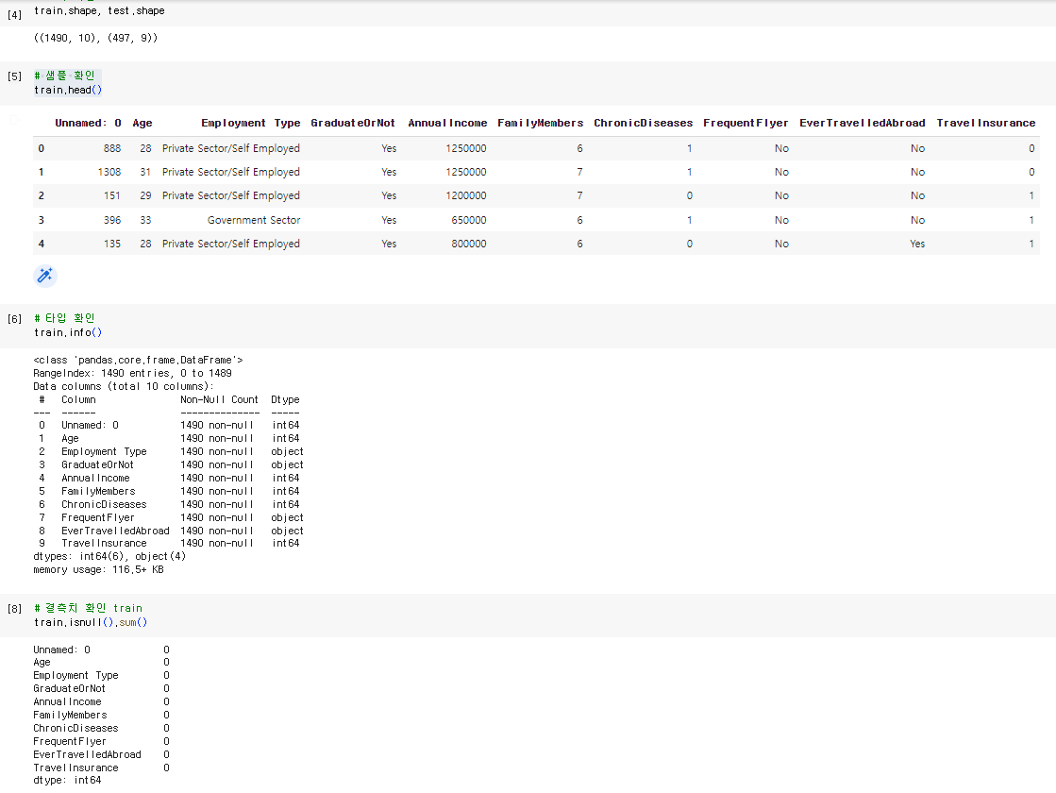Image resolution: width=1056 pixels, height=793 pixels.
Task: Click the value 151 in table row 2
Action: click(x=112, y=195)
